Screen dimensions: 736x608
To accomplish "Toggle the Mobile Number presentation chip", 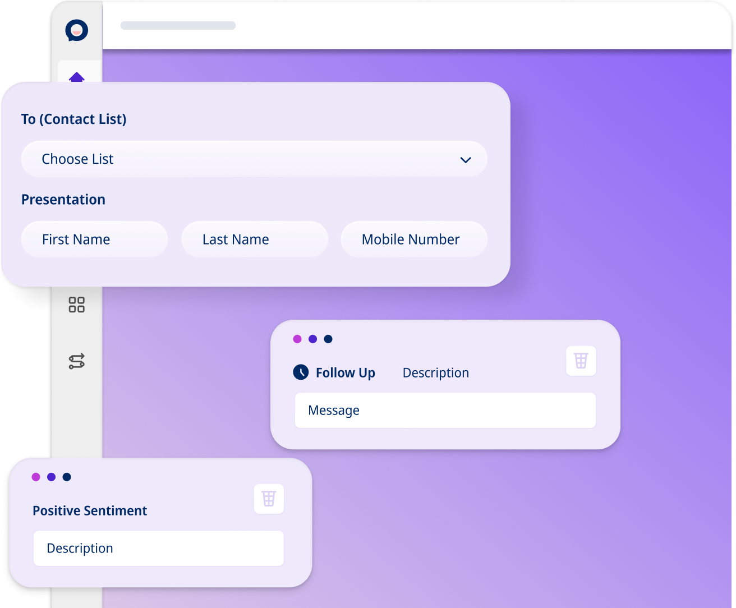I will tap(413, 239).
